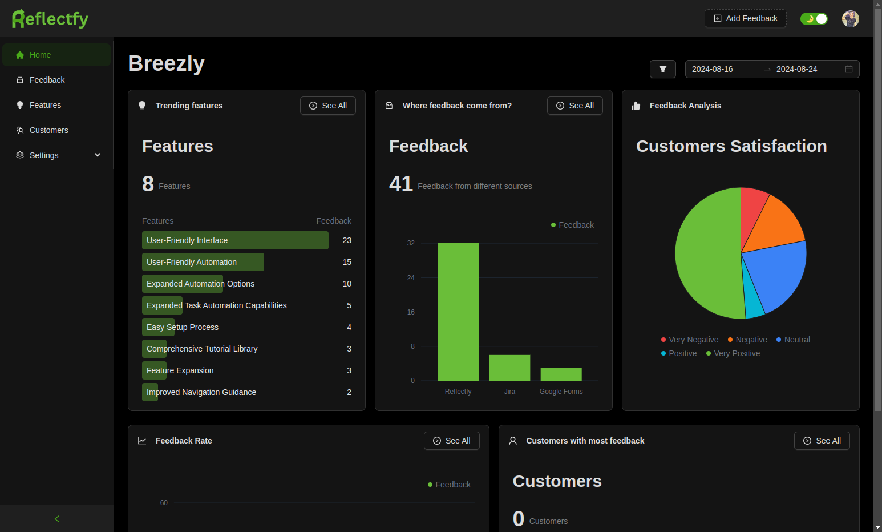
Task: Click the lightbulb icon beside Trending features
Action: pos(142,106)
